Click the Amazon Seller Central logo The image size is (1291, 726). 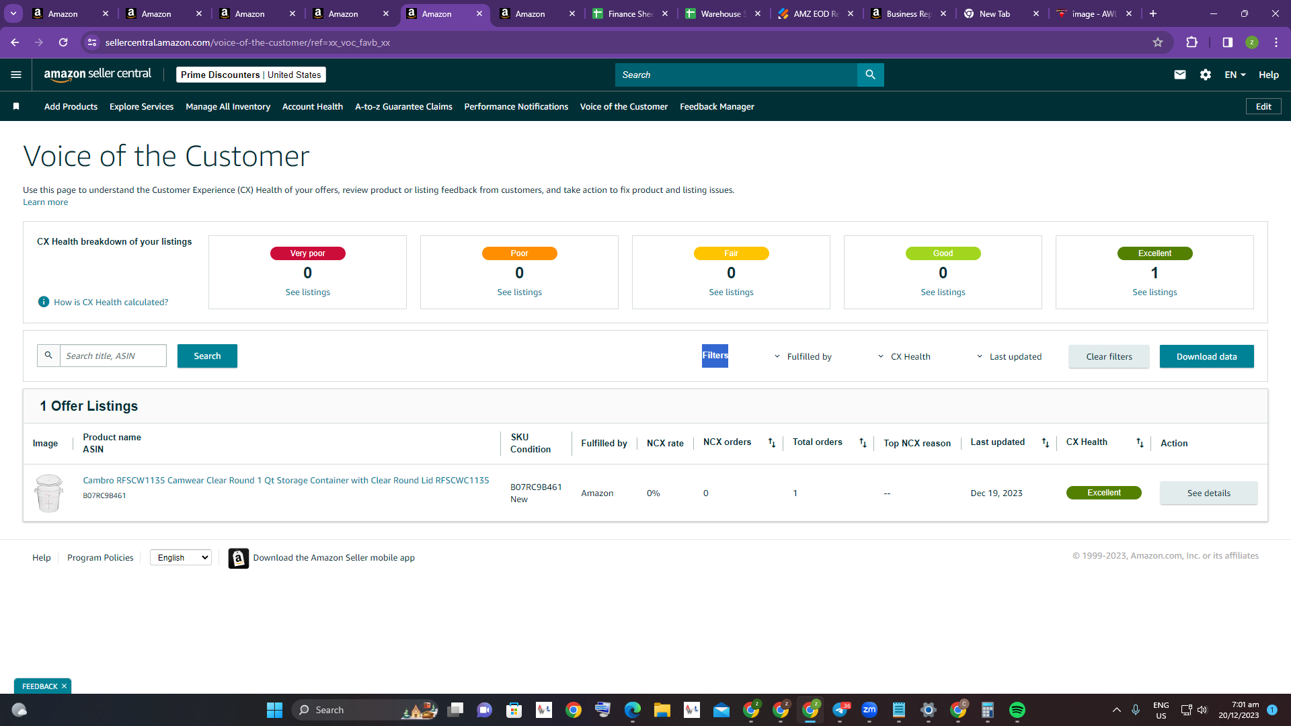[97, 75]
